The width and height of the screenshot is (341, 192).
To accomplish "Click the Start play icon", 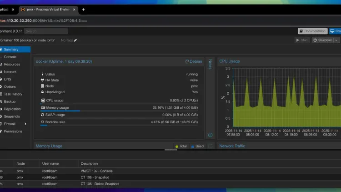I will tap(298, 40).
